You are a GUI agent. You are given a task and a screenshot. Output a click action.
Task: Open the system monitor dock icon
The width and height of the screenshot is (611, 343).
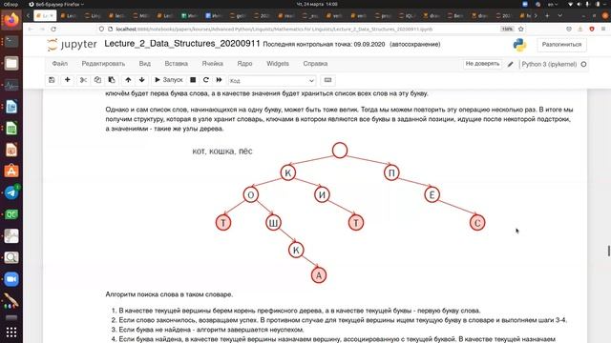(x=11, y=85)
